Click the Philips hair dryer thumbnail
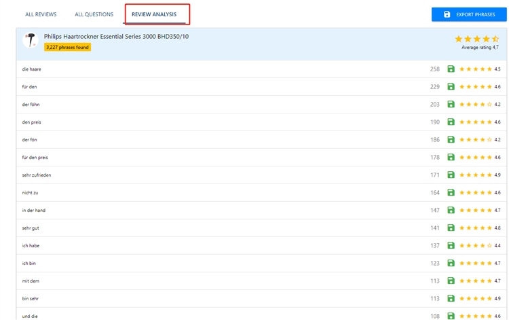The image size is (509, 320). point(30,41)
